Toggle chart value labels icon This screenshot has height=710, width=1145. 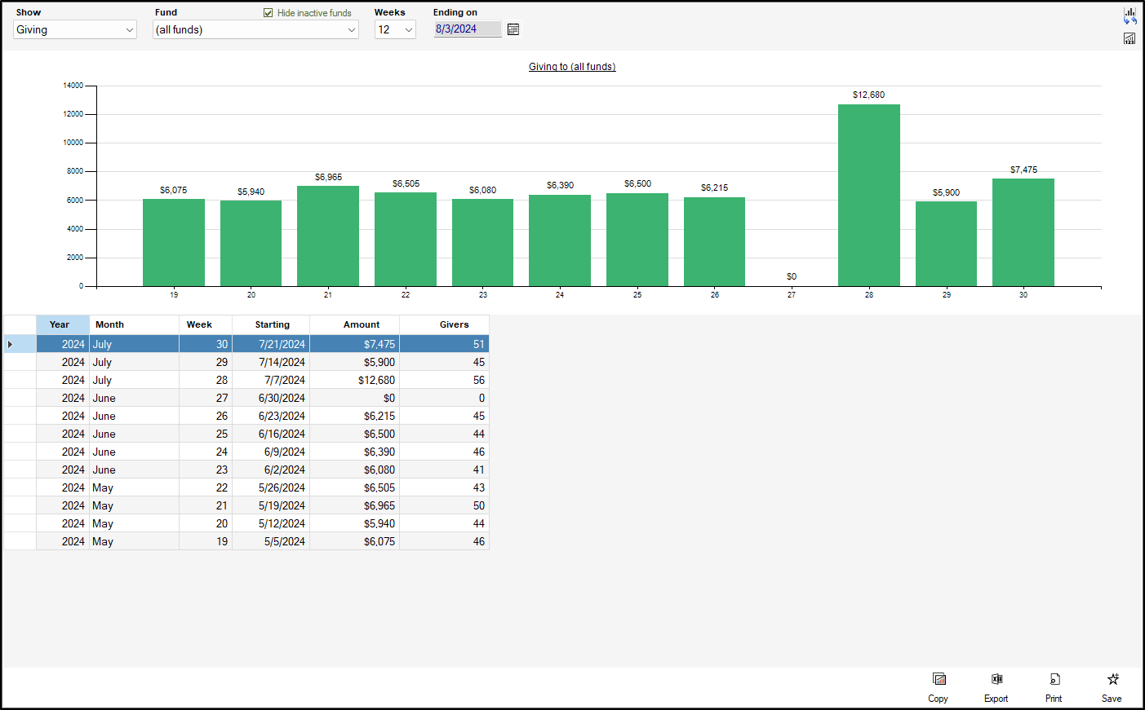[1129, 38]
